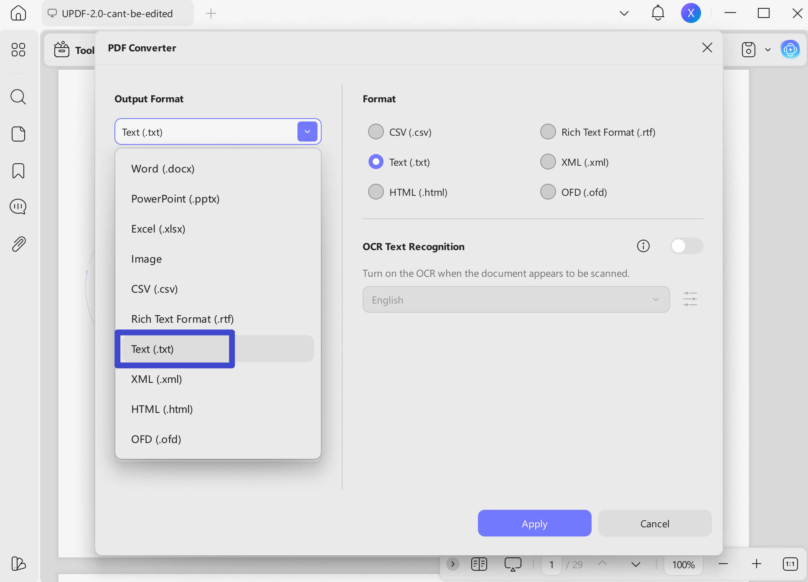The width and height of the screenshot is (808, 582).
Task: Choose Rich Text Format (.rtf) in list
Action: (218, 319)
